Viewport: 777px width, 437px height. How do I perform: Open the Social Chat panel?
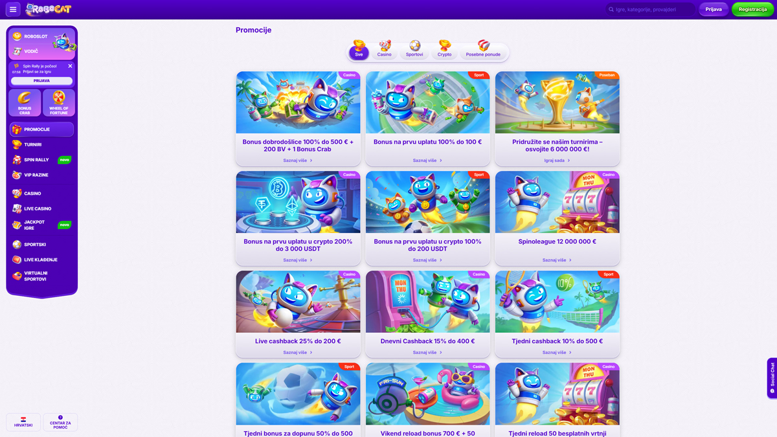pyautogui.click(x=772, y=377)
